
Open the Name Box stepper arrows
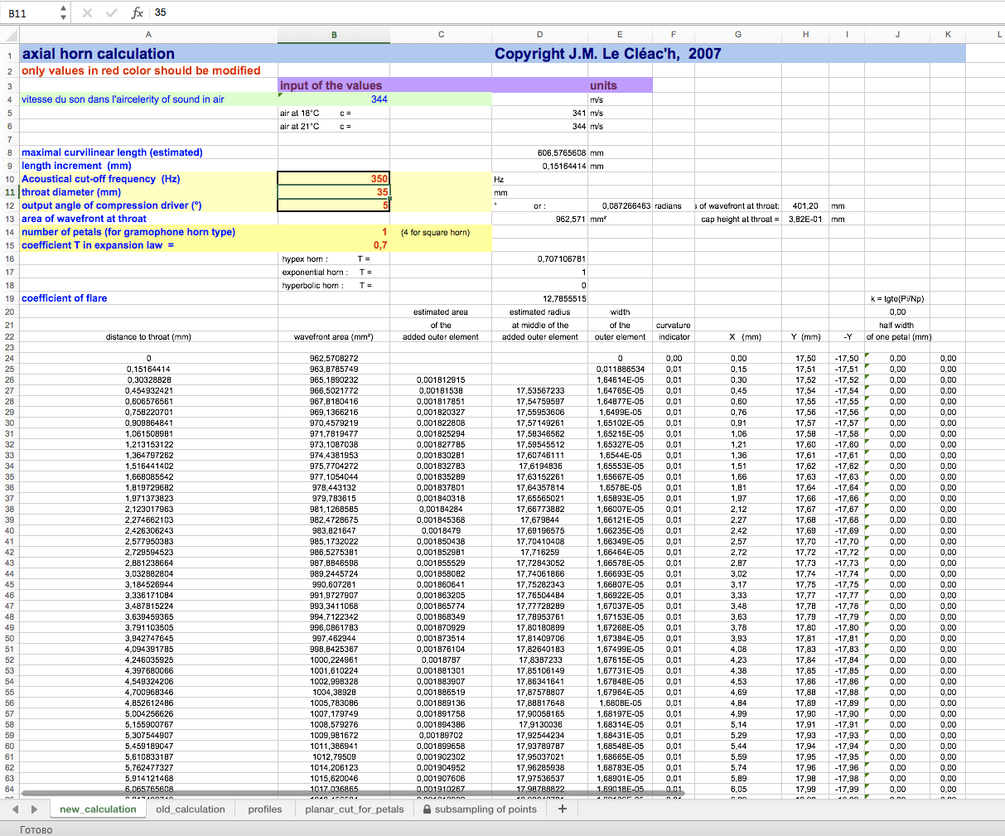click(x=64, y=12)
